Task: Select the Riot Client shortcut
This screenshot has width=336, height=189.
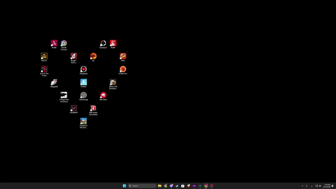Action: [x=103, y=96]
